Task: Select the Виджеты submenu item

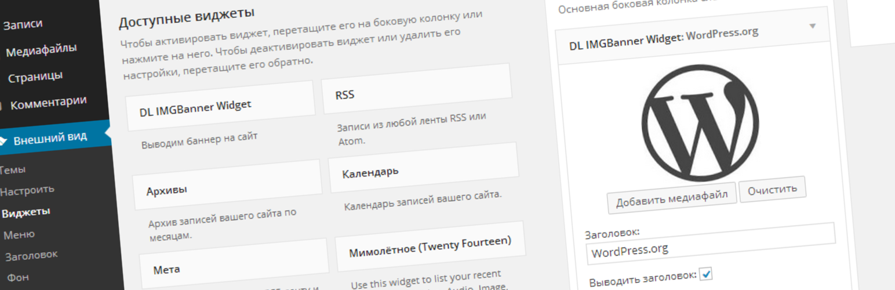Action: point(26,212)
